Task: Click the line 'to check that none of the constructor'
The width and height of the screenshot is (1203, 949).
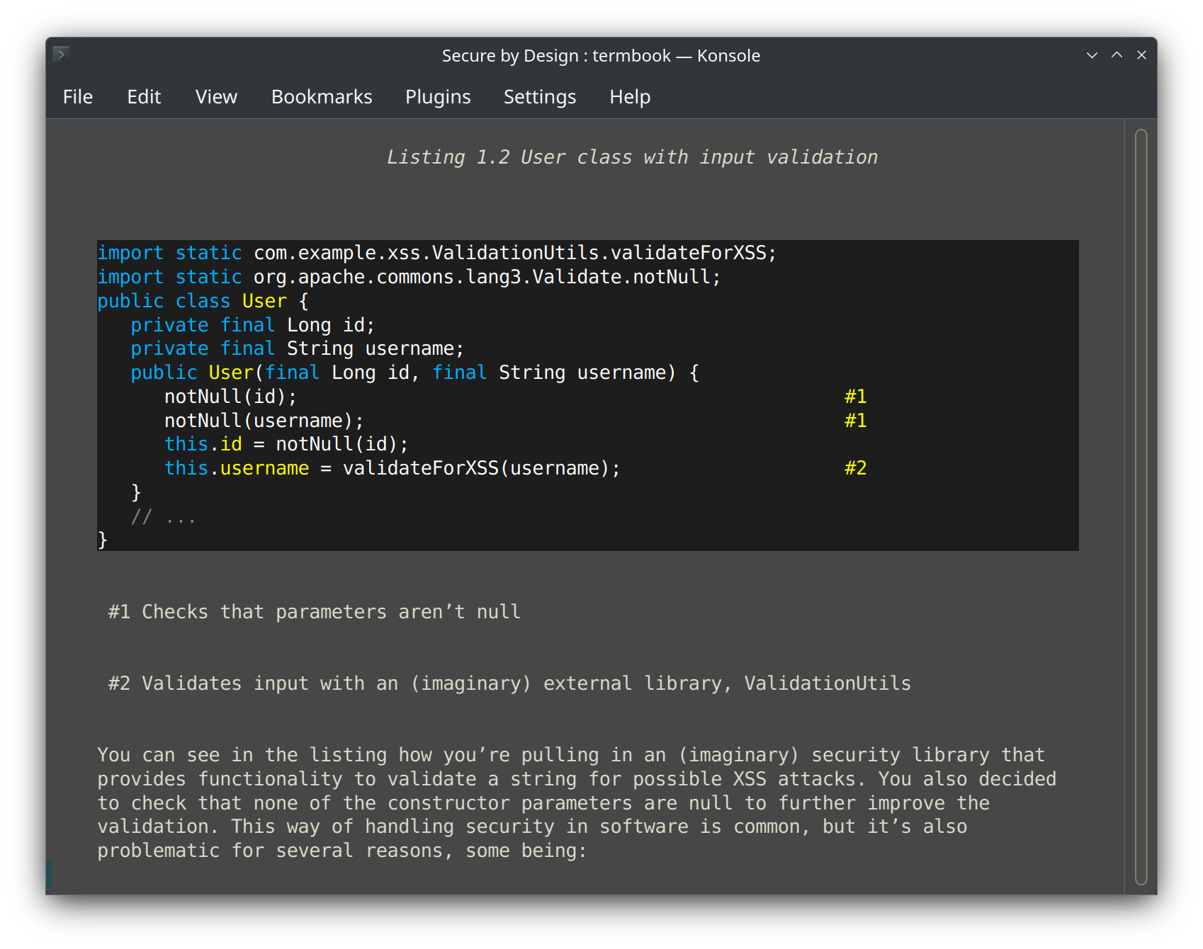Action: point(543,803)
